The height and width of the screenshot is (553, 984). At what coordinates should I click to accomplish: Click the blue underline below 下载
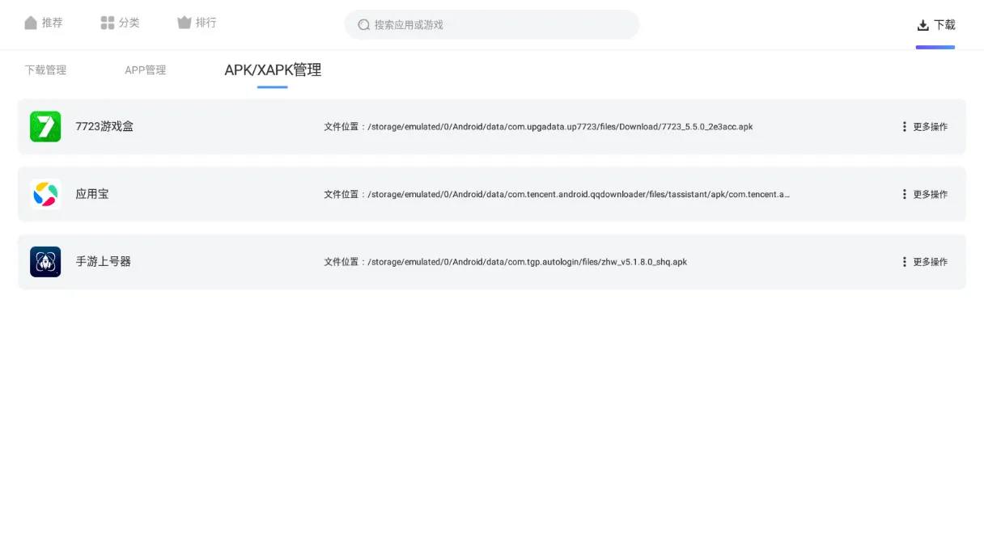935,48
